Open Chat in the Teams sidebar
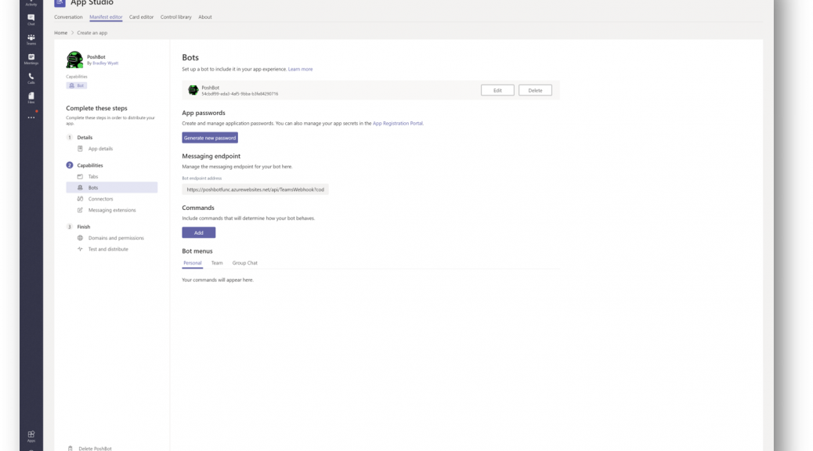This screenshot has height=451, width=813. click(x=31, y=20)
